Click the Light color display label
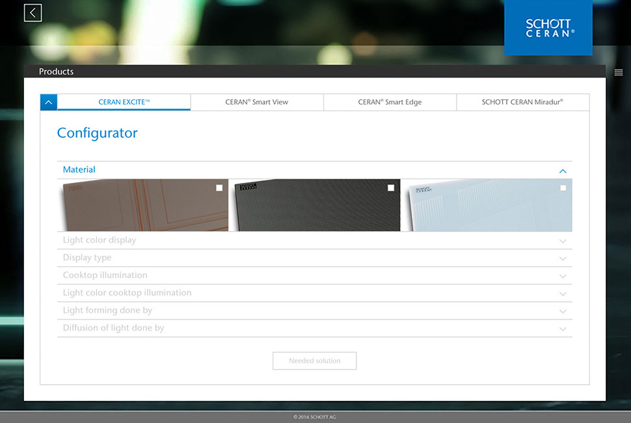 pos(100,240)
